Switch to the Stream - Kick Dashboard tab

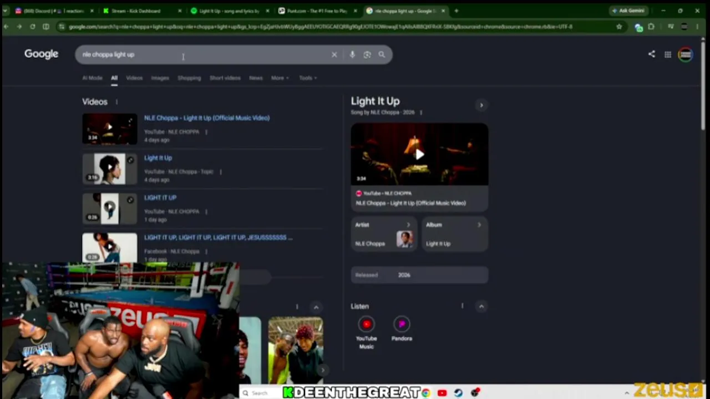tap(143, 11)
